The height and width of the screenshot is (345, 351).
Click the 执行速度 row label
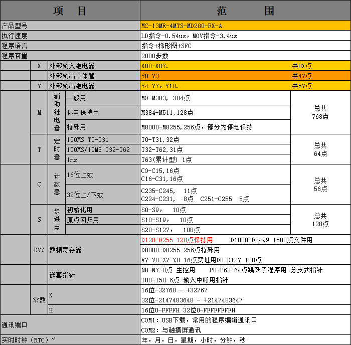(x=70, y=36)
